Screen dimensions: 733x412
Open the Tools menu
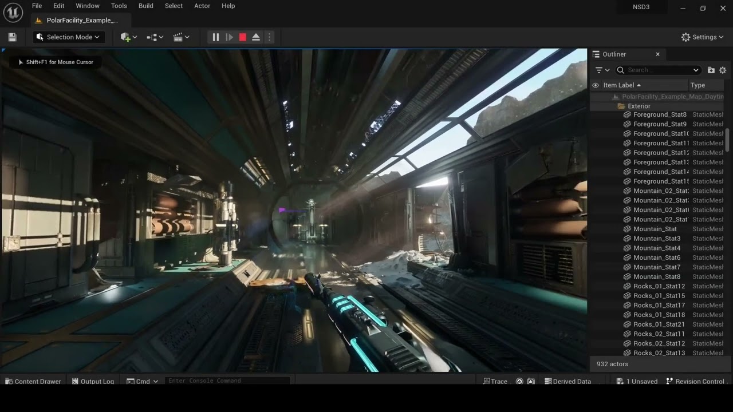click(119, 6)
